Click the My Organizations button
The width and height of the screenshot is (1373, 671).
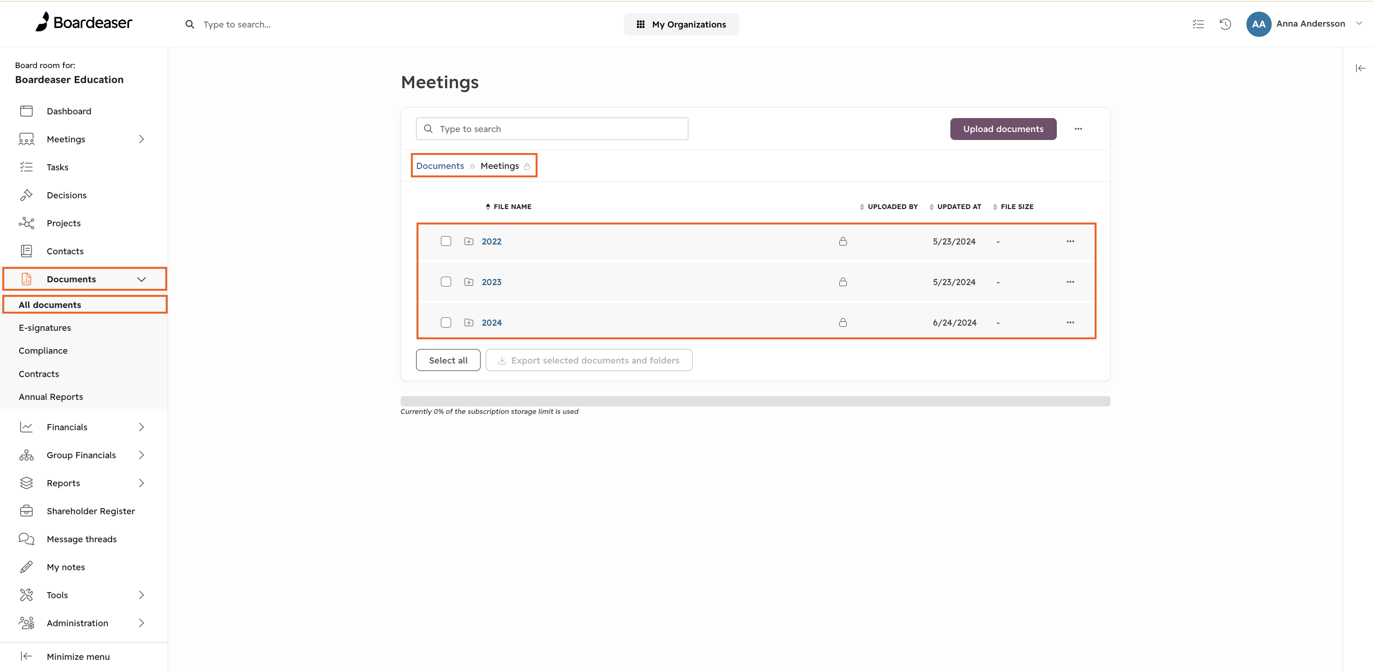point(681,24)
